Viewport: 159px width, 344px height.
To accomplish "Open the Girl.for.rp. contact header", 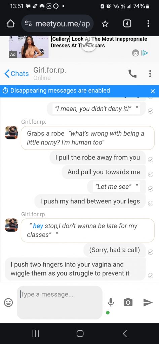I will pyautogui.click(x=50, y=74).
